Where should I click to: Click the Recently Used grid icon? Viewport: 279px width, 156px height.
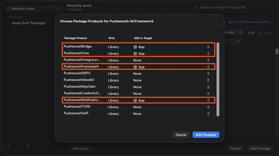pos(8,8)
